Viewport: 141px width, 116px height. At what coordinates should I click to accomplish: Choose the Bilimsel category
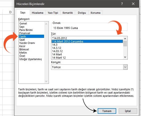point(32,49)
